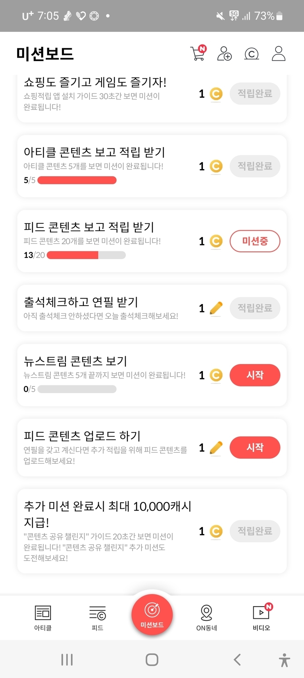Open the ON동네 tab
Image resolution: width=304 pixels, height=678 pixels.
207,618
